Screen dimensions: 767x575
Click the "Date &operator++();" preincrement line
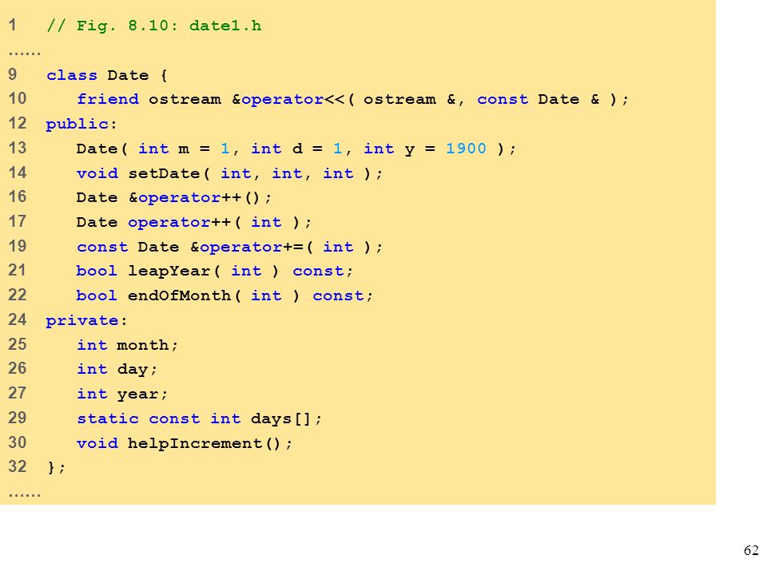(173, 197)
